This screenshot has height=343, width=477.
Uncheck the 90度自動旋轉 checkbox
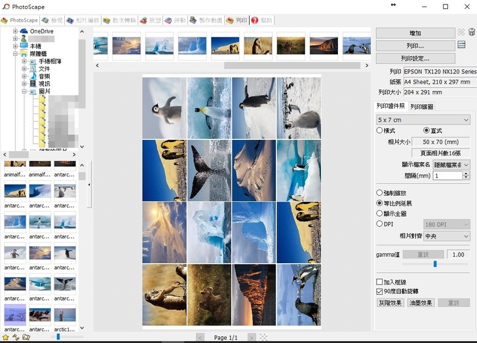[380, 291]
